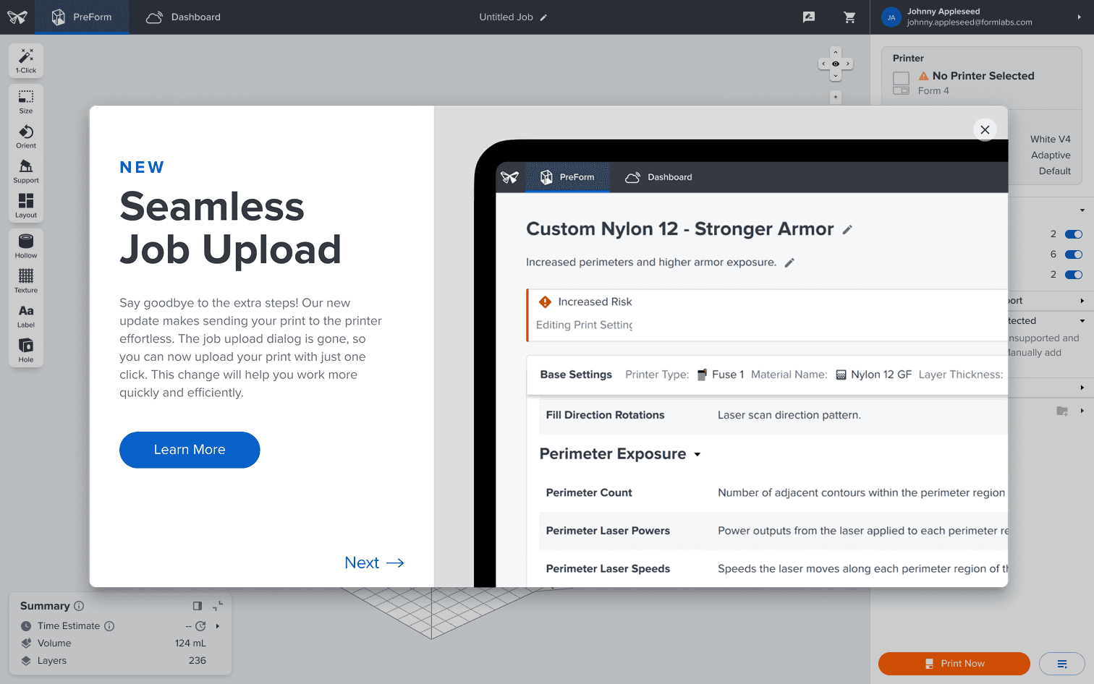Select the 1-Click tool

(x=26, y=61)
